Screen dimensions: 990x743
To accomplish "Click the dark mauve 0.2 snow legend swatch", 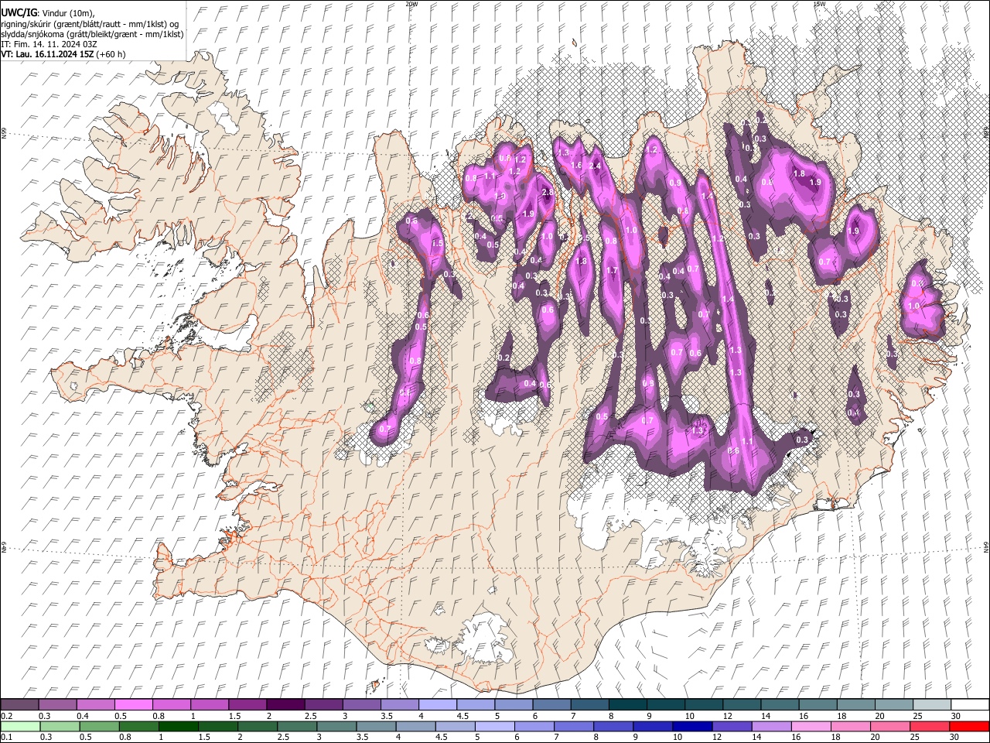I will click(x=19, y=704).
